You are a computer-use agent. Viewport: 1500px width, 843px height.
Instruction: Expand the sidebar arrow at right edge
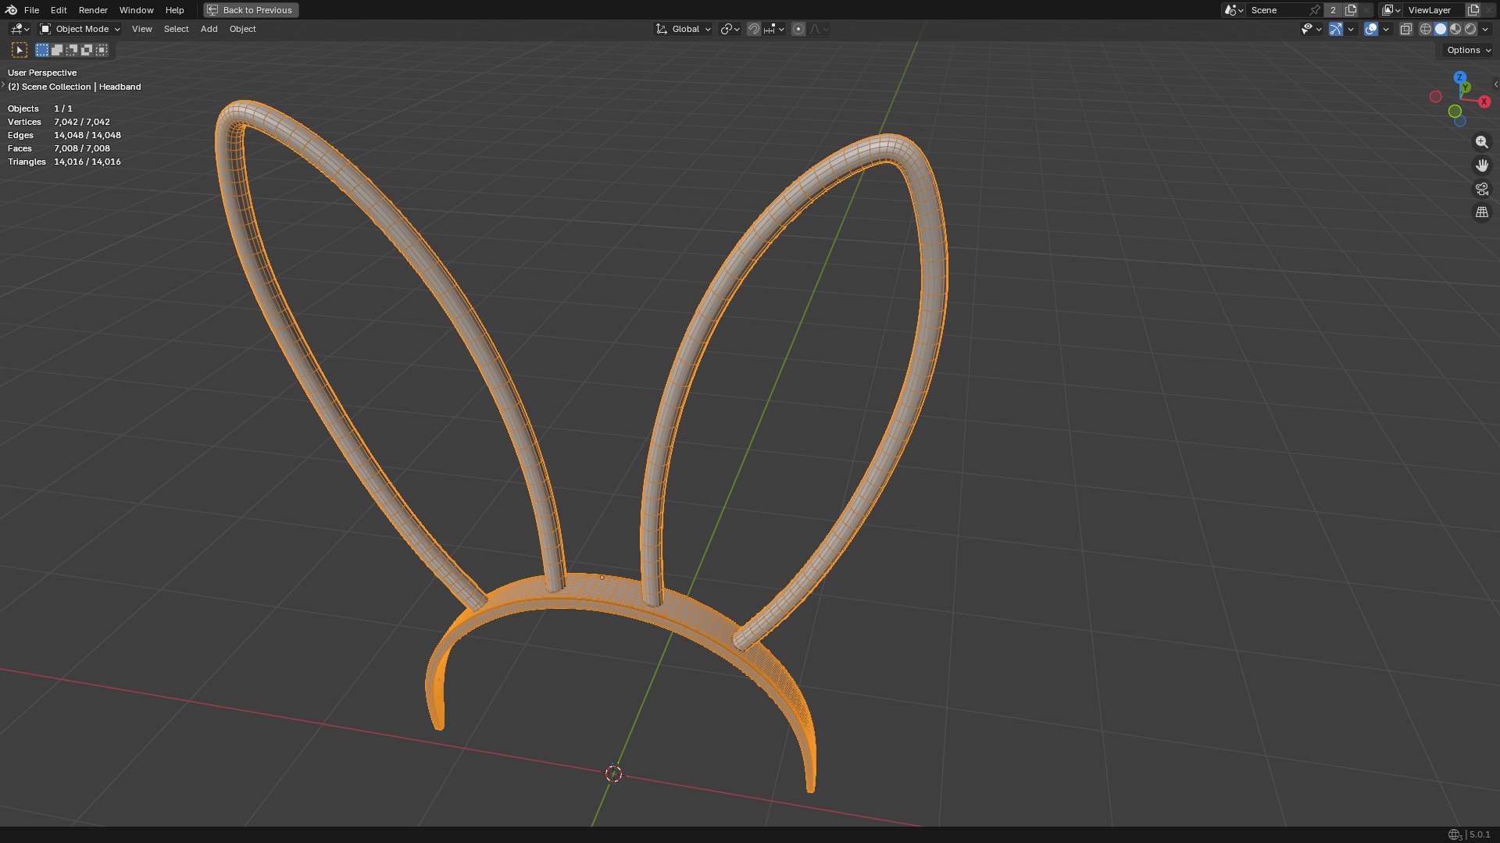(x=1495, y=84)
